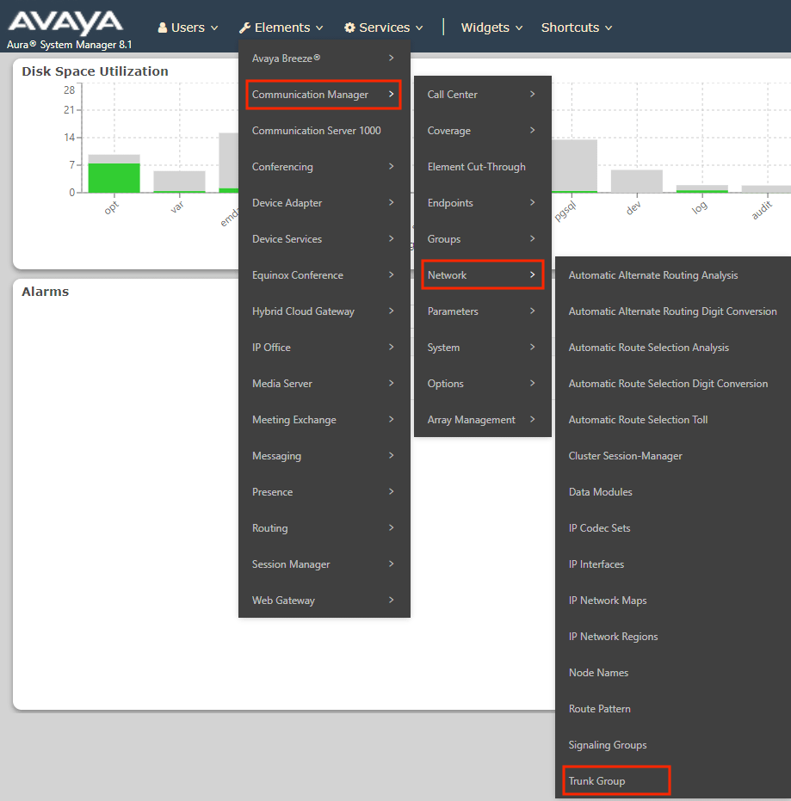
Task: Open IP Codec Sets
Action: click(599, 528)
